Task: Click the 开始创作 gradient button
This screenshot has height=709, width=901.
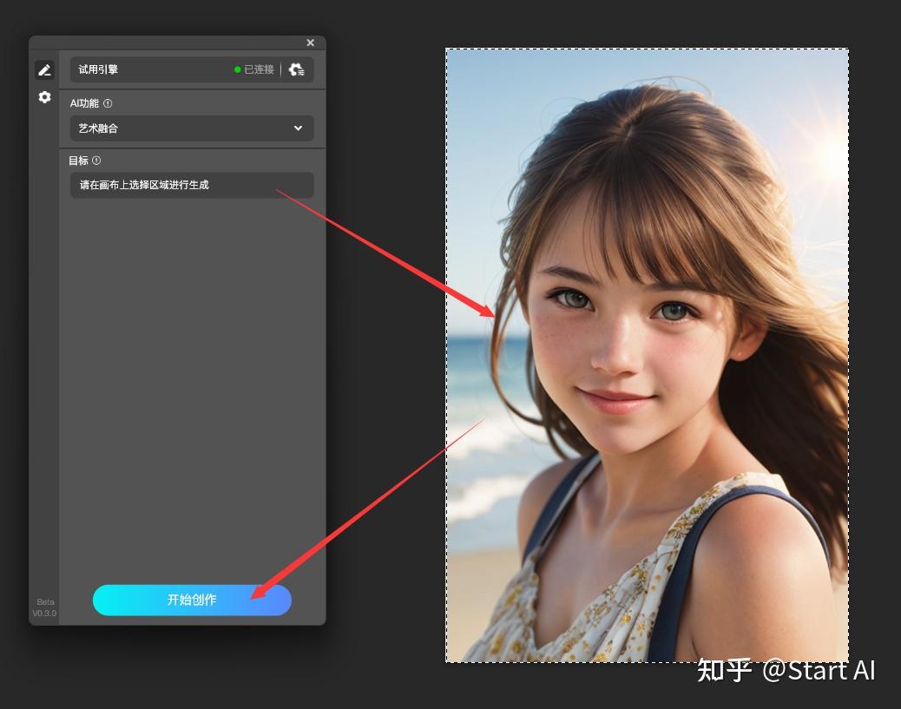Action: (192, 600)
